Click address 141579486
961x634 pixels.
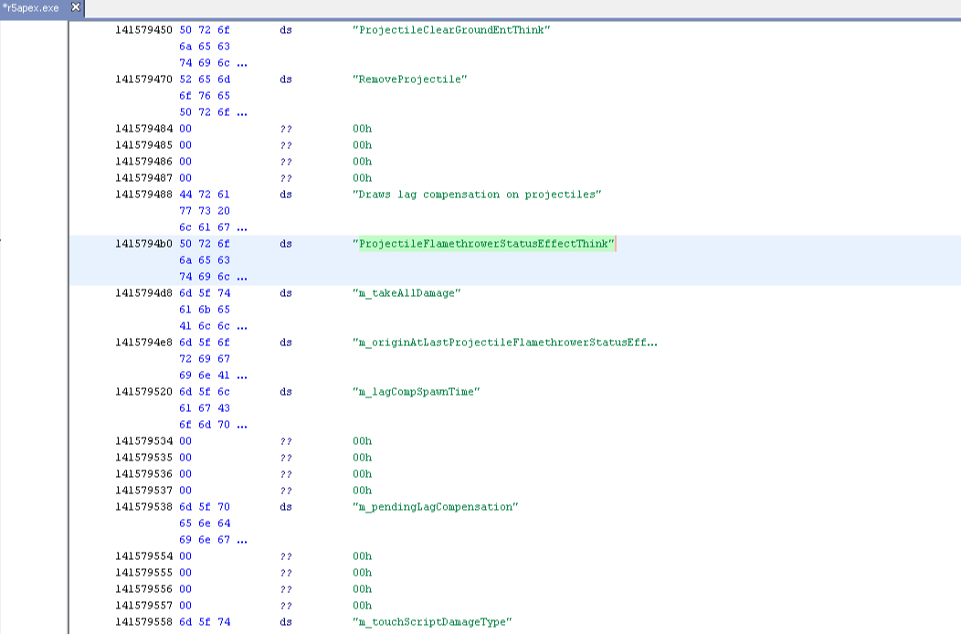pos(143,162)
